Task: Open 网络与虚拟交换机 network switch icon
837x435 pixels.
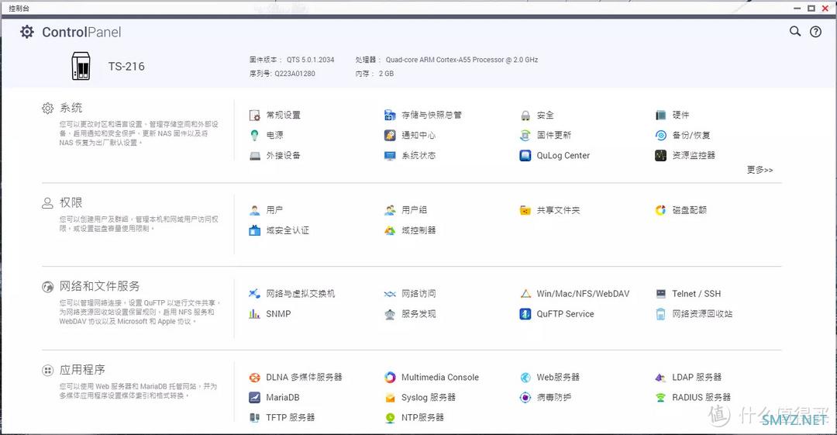Action: click(255, 293)
